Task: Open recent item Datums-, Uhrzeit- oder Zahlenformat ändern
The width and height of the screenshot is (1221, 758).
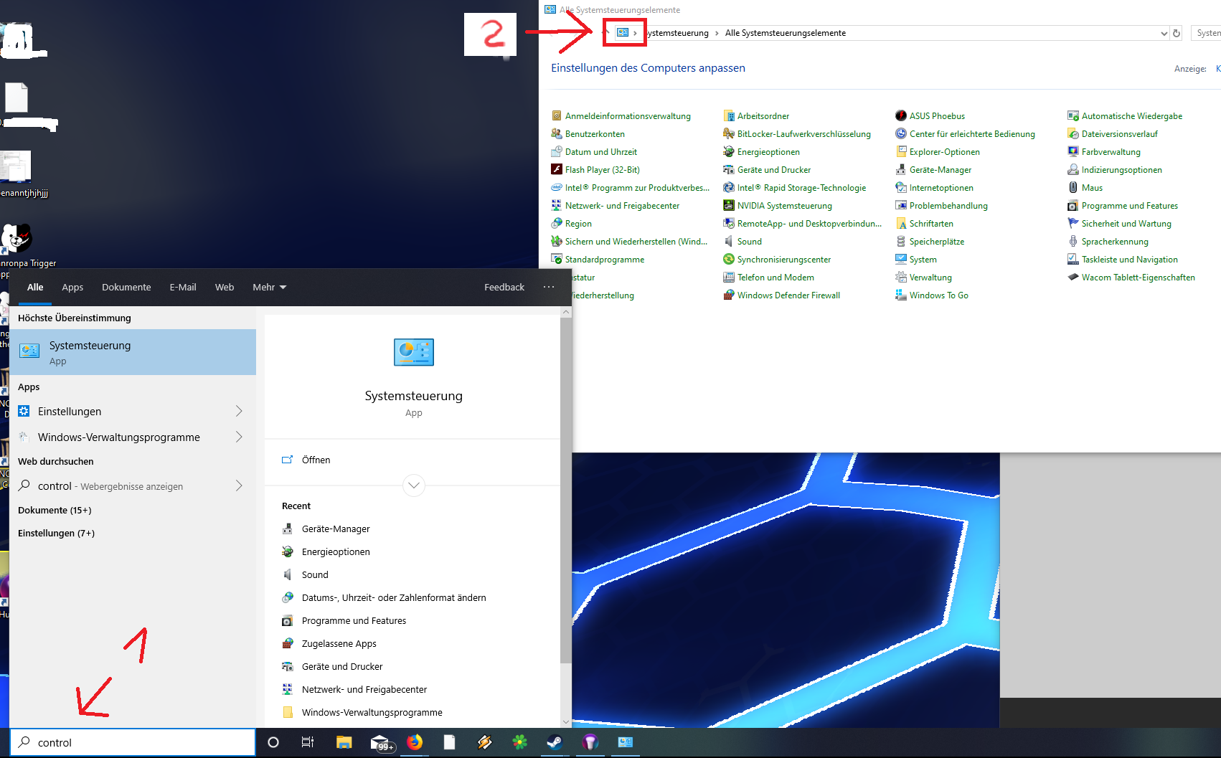Action: click(x=394, y=598)
